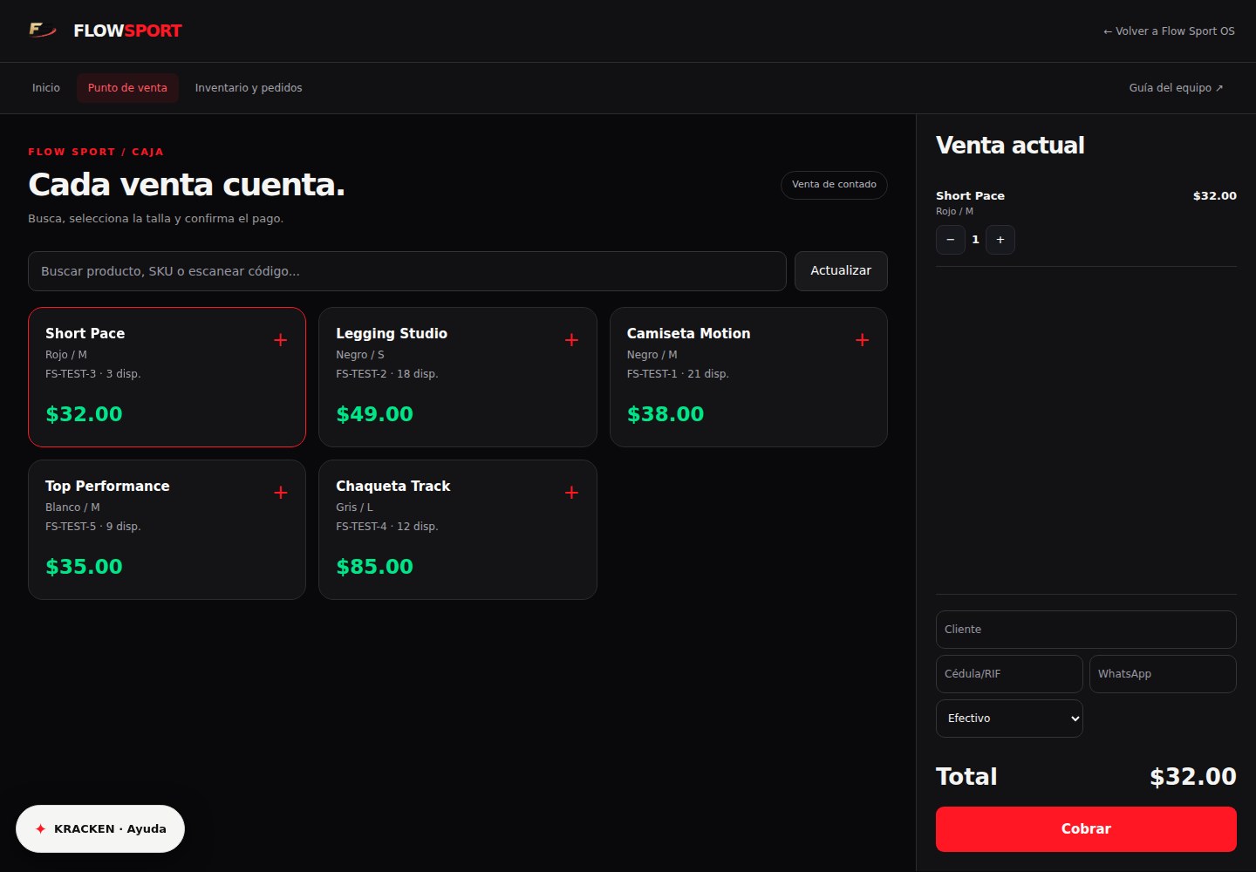
Task: Click the Cliente input field
Action: click(x=1086, y=630)
